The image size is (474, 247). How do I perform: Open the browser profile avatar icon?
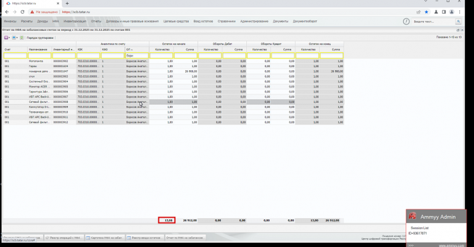pyautogui.click(x=452, y=12)
